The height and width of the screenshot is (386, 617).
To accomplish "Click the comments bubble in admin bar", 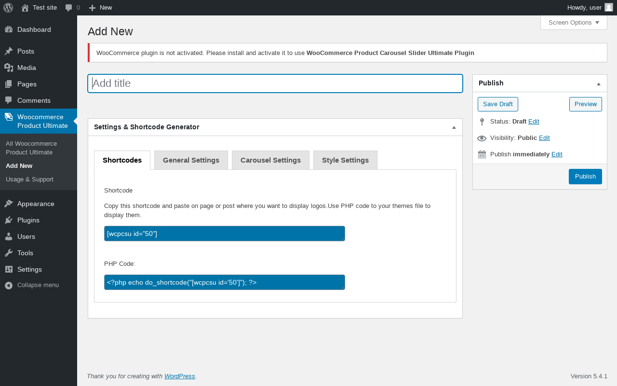I will pyautogui.click(x=69, y=8).
